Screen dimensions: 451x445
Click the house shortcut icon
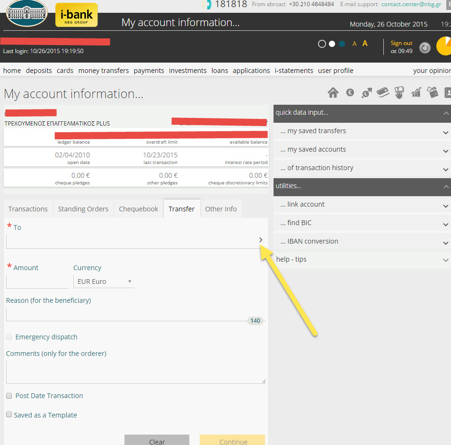333,93
